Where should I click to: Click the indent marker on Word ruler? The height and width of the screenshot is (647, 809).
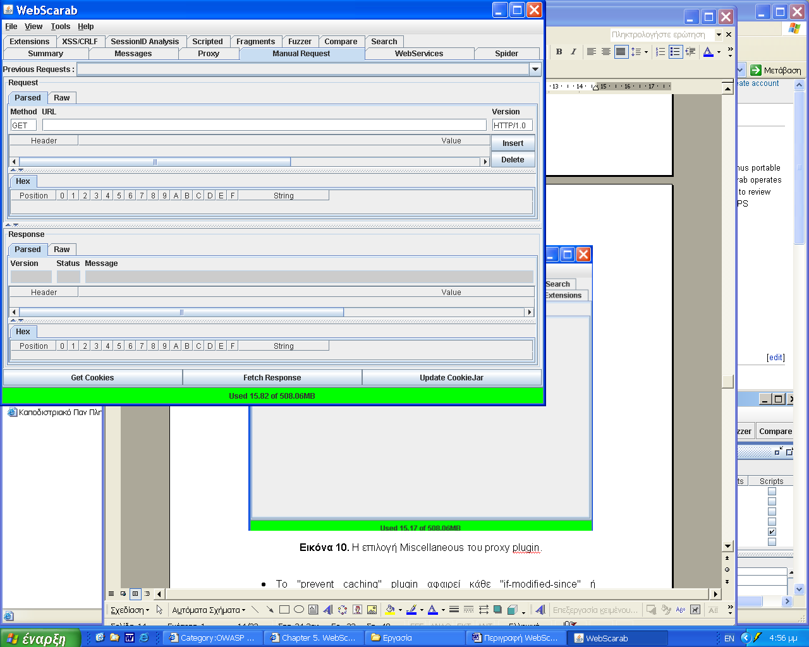coord(595,87)
